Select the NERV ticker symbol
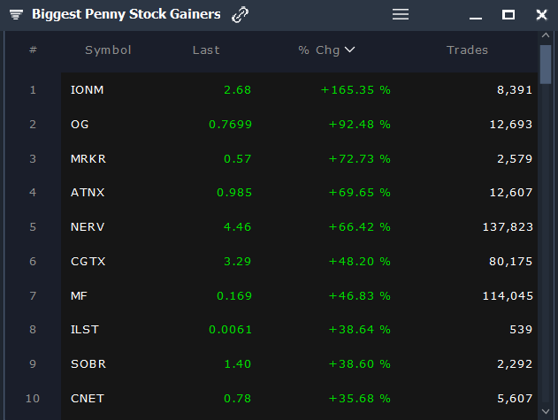558x420 pixels. point(88,226)
